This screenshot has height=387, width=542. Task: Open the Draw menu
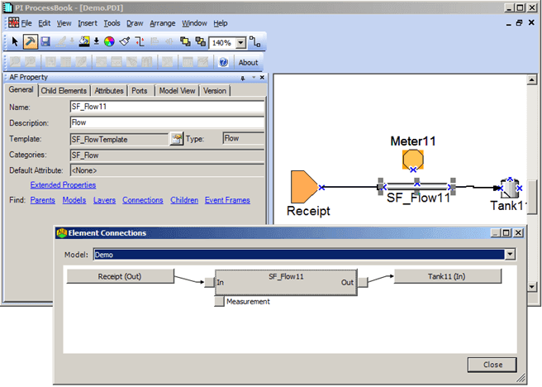click(135, 23)
